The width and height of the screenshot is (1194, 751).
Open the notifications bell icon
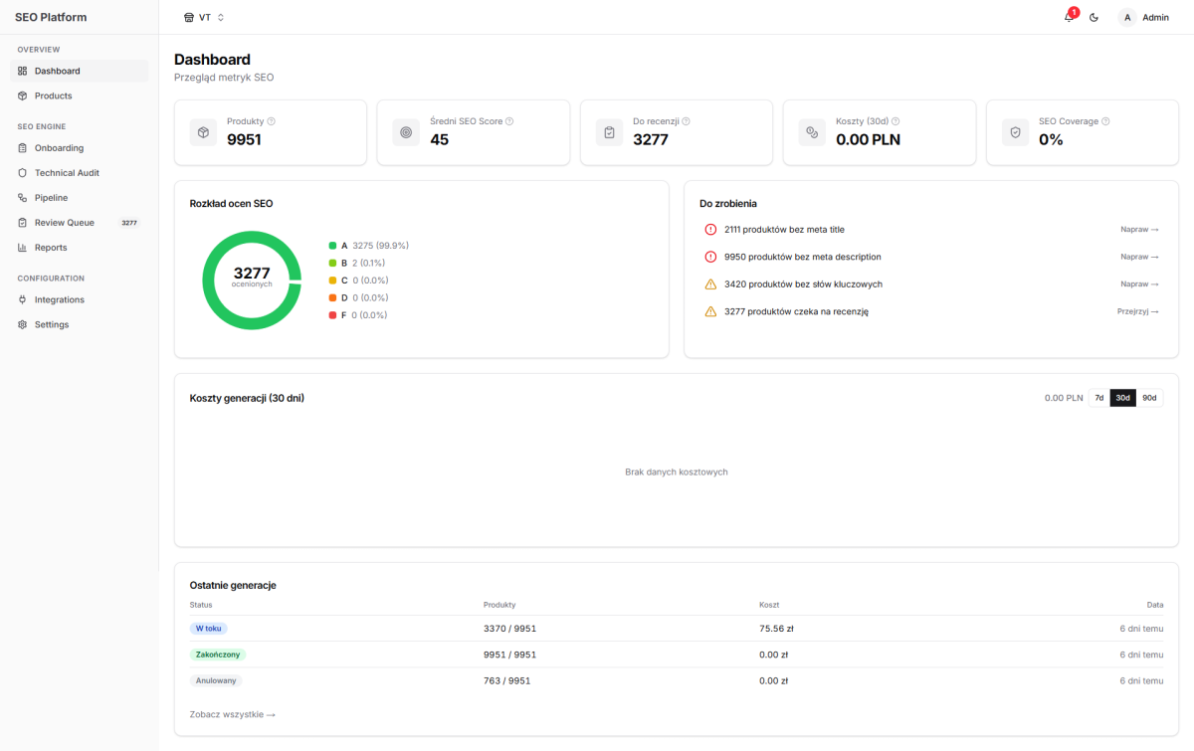(x=1069, y=17)
